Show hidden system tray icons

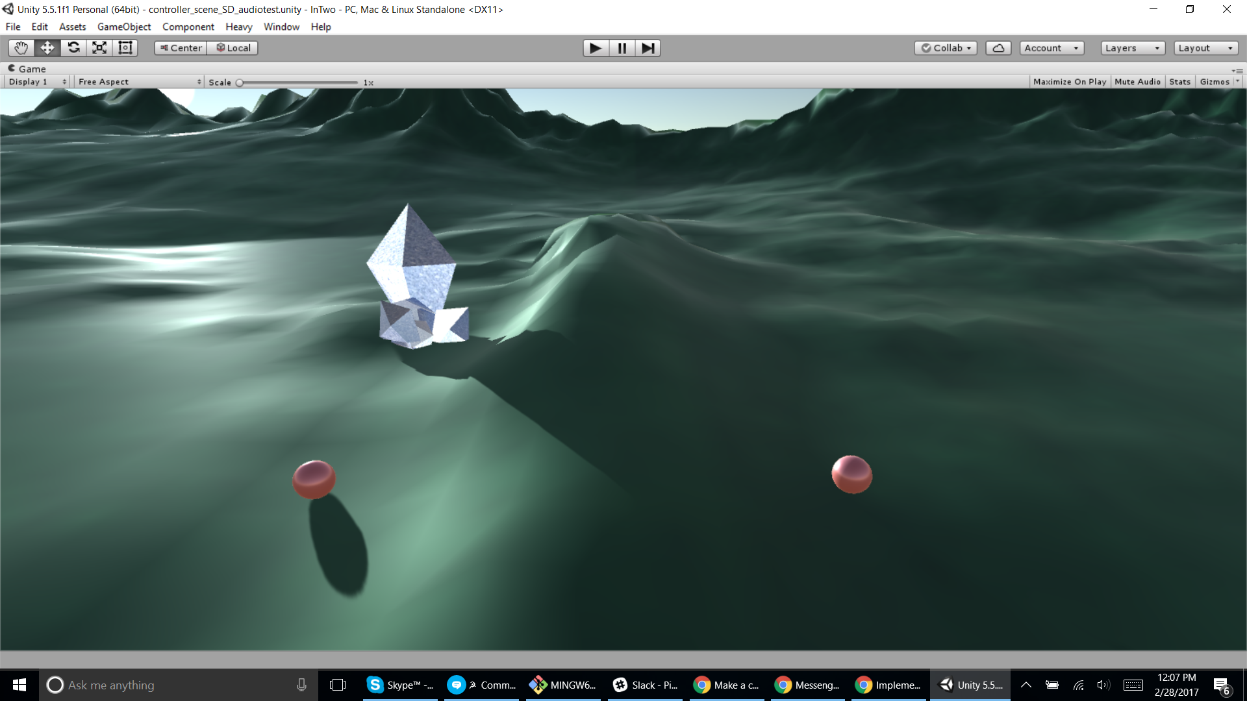[x=1026, y=685]
